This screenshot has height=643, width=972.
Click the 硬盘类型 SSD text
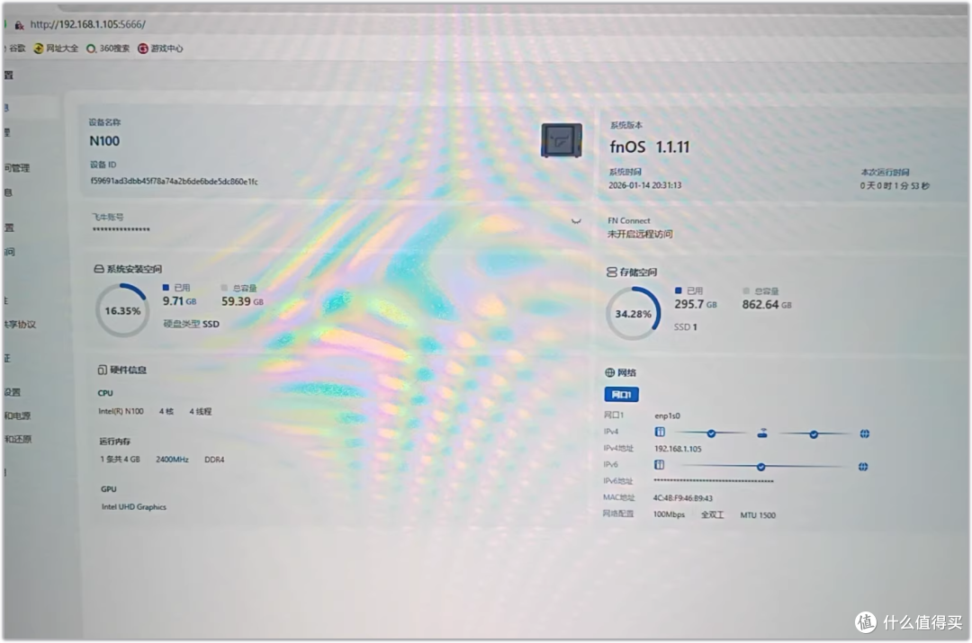[191, 324]
